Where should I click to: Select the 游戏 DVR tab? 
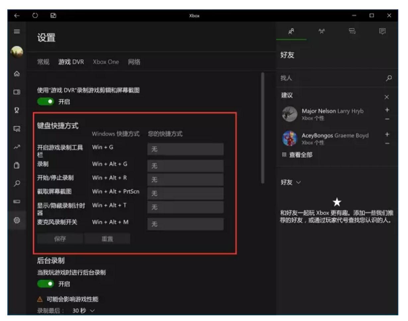coord(71,62)
